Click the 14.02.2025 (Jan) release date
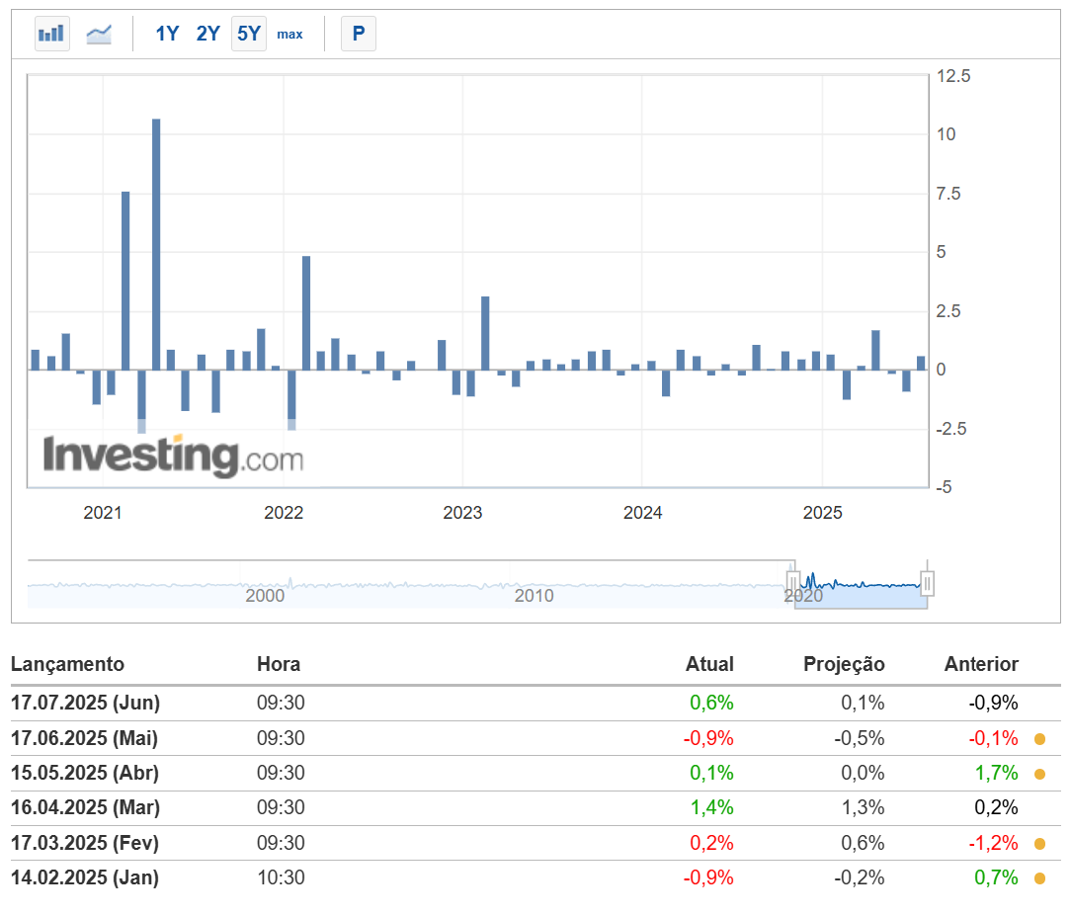 pyautogui.click(x=85, y=877)
